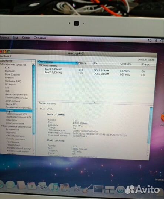Select Объекты запуска in the sidebar

click(x=16, y=136)
